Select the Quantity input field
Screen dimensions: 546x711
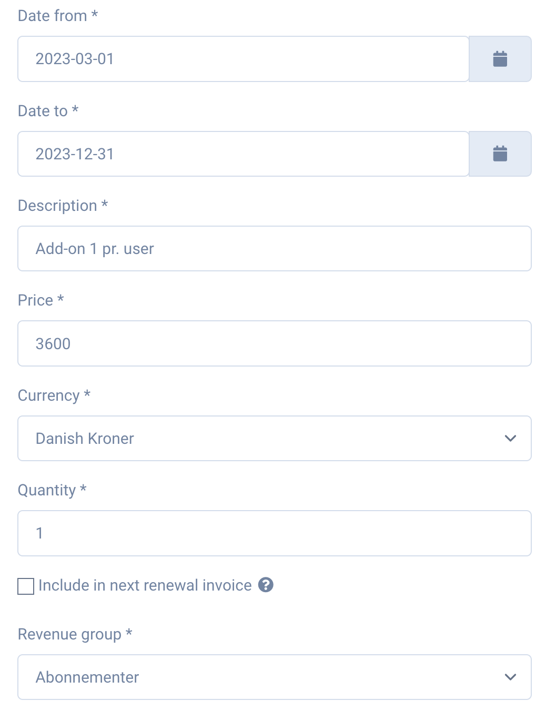pos(275,533)
